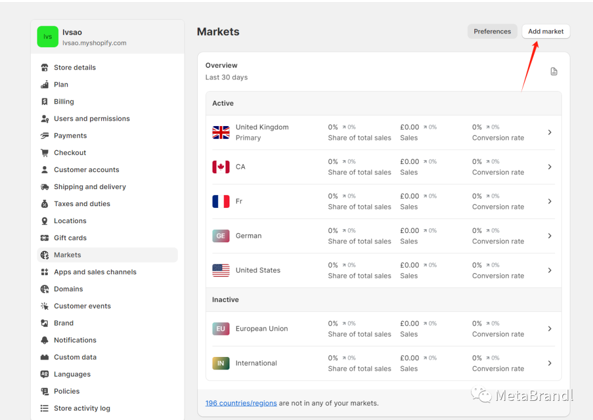Click the Locations pin icon
Image resolution: width=593 pixels, height=420 pixels.
(x=44, y=220)
